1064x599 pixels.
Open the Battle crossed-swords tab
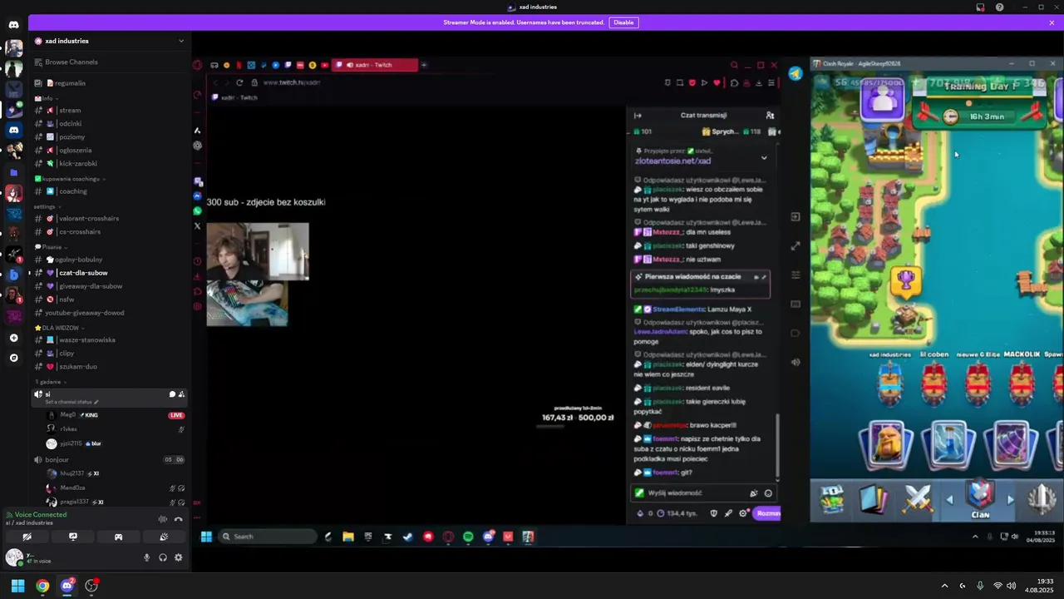[918, 498]
